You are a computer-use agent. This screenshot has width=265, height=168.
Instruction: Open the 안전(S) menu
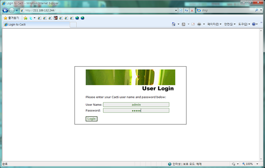[x=230, y=24]
